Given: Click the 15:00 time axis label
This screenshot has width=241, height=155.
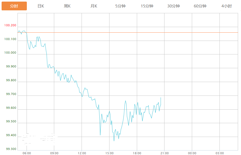Looking at the screenshot, I should pos(109,153).
